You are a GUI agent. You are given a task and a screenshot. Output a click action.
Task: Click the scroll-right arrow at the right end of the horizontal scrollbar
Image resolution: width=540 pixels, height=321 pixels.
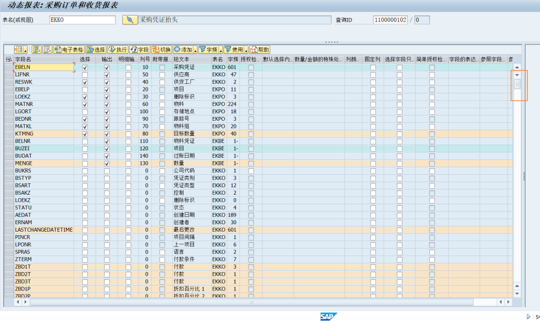(x=508, y=302)
